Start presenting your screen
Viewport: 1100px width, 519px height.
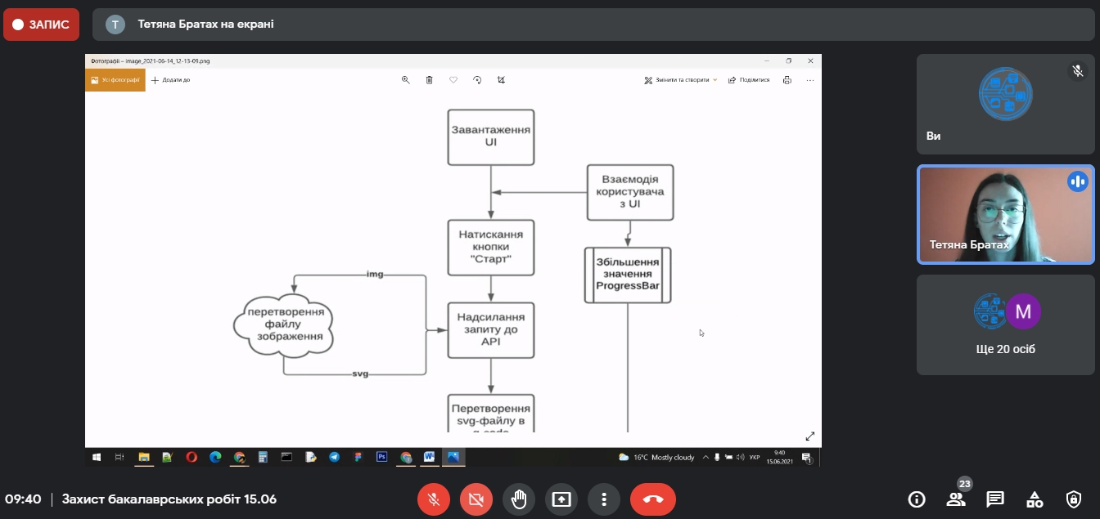pos(561,499)
